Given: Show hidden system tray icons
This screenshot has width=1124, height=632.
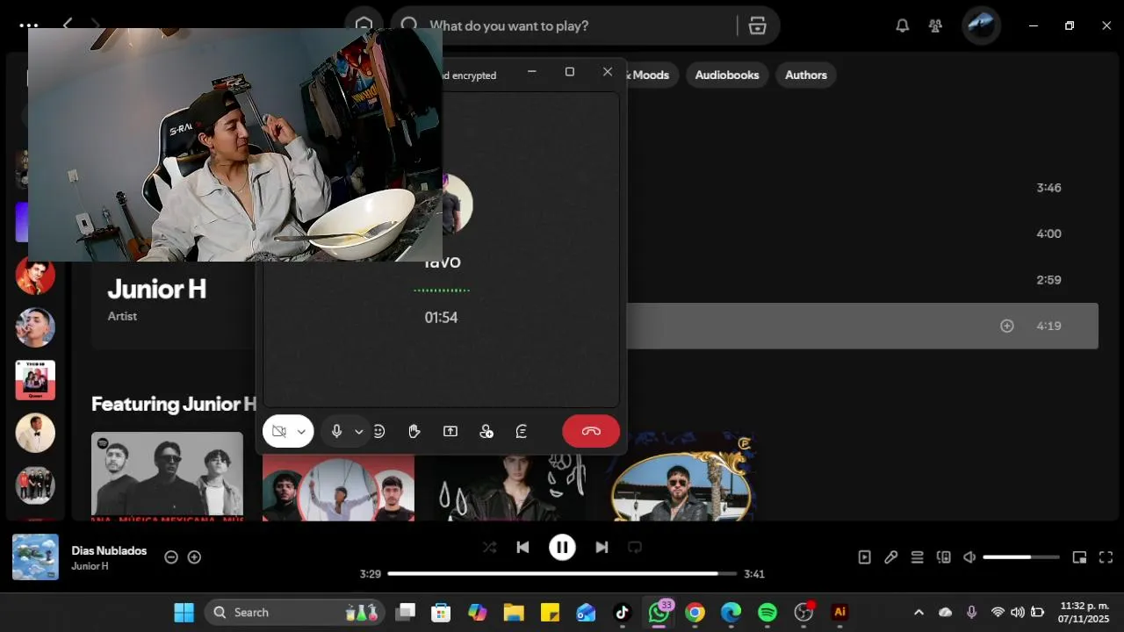Looking at the screenshot, I should [919, 612].
